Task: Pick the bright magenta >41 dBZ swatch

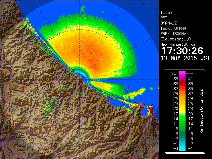Action: click(182, 74)
